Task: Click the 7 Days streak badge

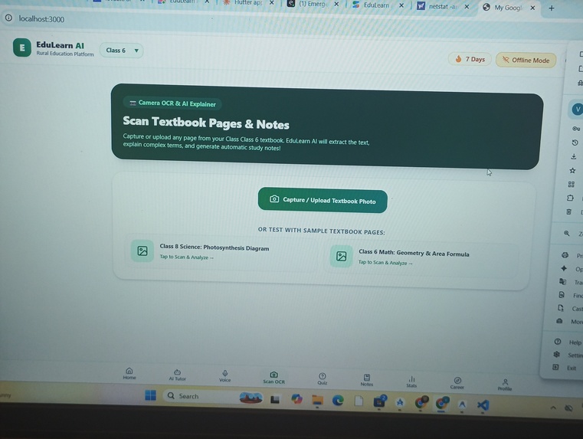Action: click(x=470, y=59)
